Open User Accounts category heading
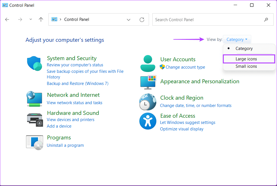The image size is (277, 186). (178, 60)
